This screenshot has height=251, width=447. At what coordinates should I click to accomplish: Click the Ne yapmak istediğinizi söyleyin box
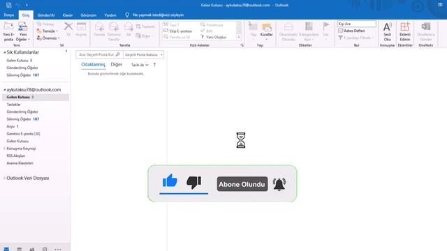159,15
